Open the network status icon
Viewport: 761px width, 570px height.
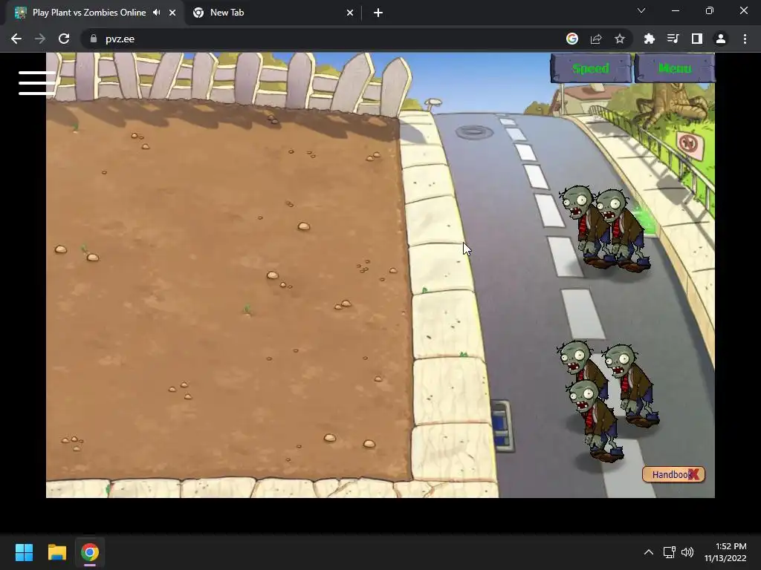[x=670, y=552]
